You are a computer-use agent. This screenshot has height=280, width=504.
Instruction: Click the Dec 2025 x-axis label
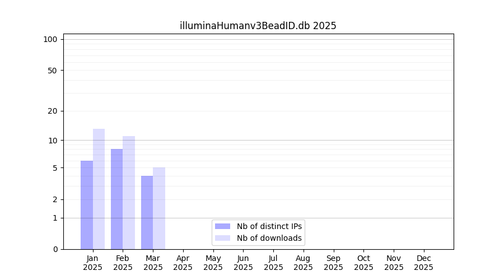(423, 263)
